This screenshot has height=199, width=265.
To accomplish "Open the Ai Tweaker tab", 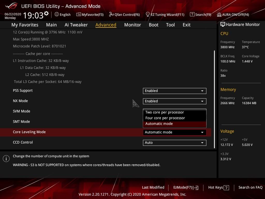I will coord(76,25).
